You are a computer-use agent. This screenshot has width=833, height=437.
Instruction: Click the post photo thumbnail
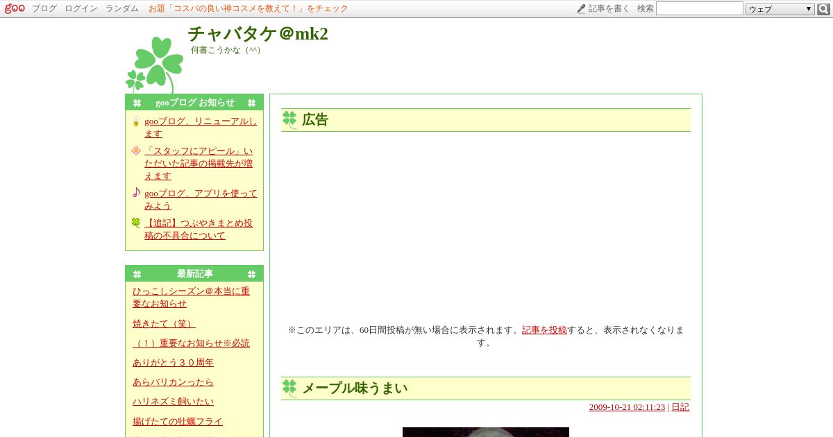pos(486,432)
